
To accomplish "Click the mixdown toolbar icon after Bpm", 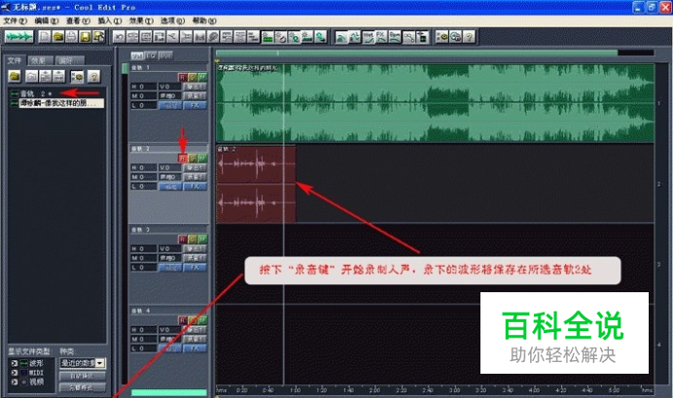I will (x=408, y=37).
